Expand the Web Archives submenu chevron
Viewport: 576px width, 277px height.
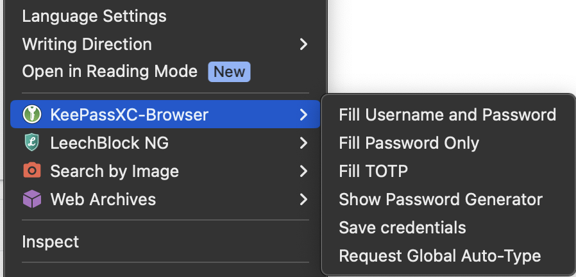click(x=303, y=199)
